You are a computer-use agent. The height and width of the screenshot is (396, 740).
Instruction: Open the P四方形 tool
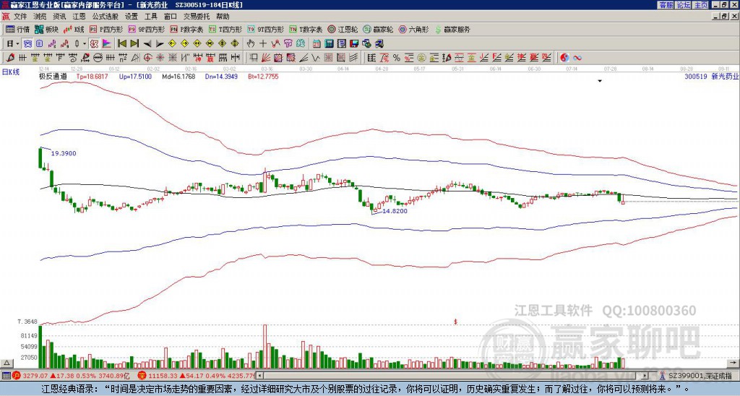pos(106,29)
